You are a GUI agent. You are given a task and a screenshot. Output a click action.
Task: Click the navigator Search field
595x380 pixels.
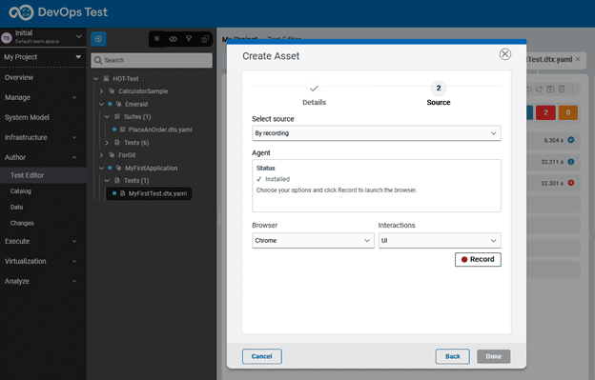pyautogui.click(x=152, y=60)
